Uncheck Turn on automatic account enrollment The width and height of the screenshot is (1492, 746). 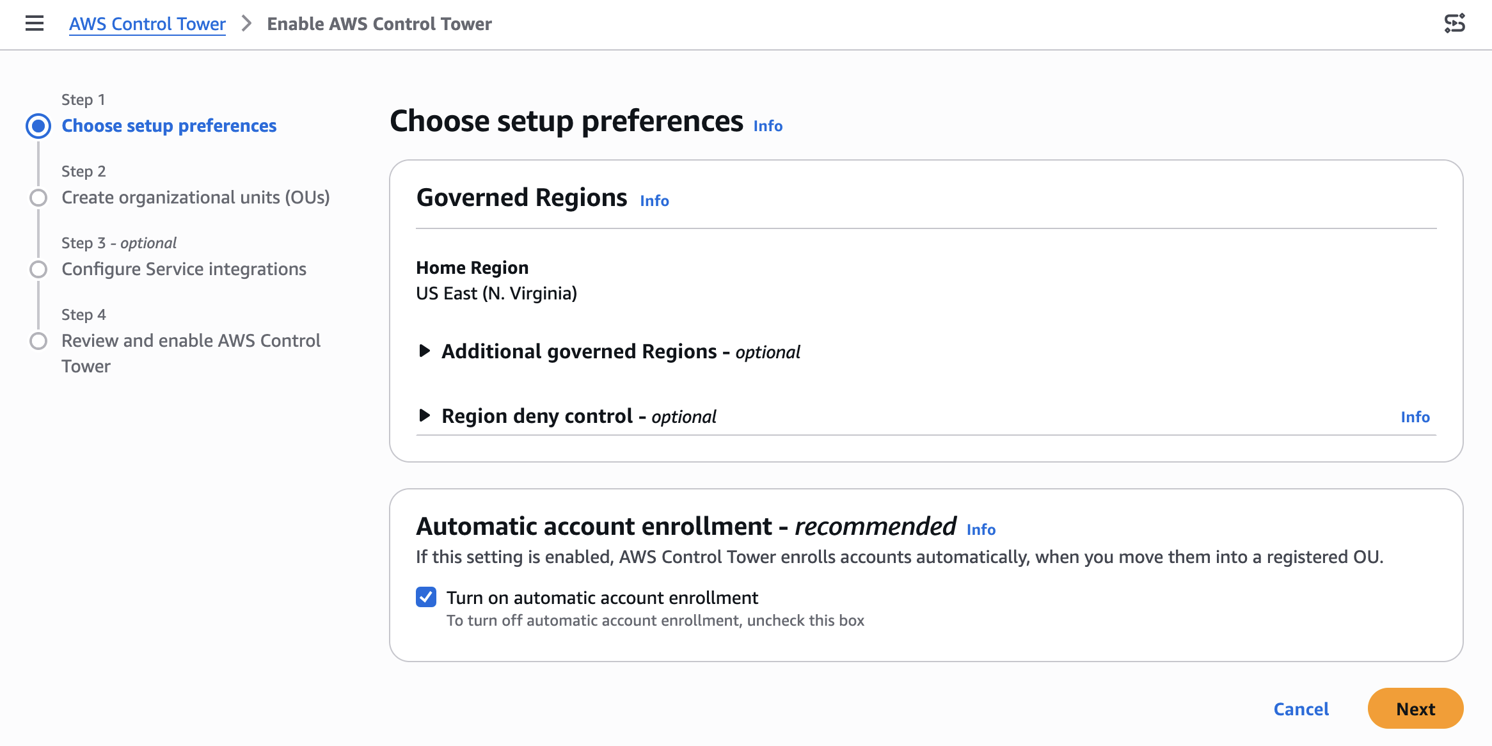tap(426, 597)
